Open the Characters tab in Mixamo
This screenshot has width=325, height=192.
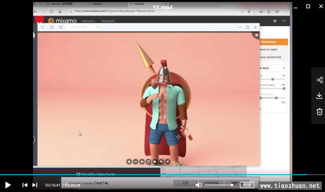coord(88,21)
